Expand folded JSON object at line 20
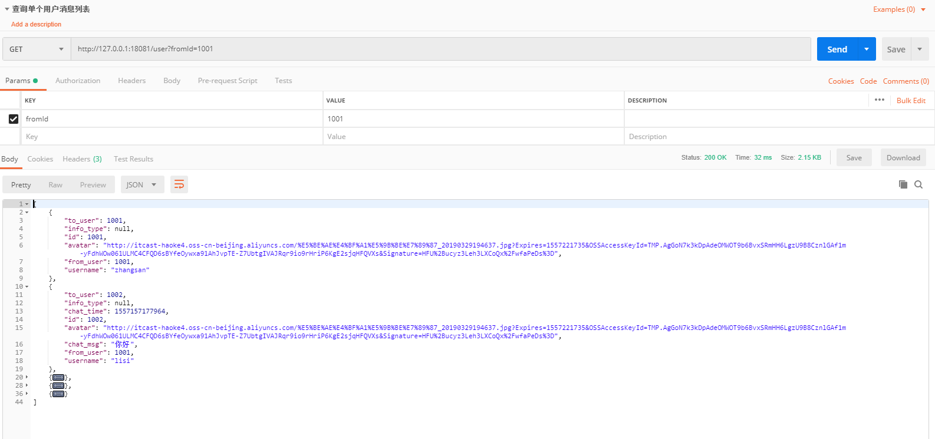The width and height of the screenshot is (935, 439). [27, 377]
